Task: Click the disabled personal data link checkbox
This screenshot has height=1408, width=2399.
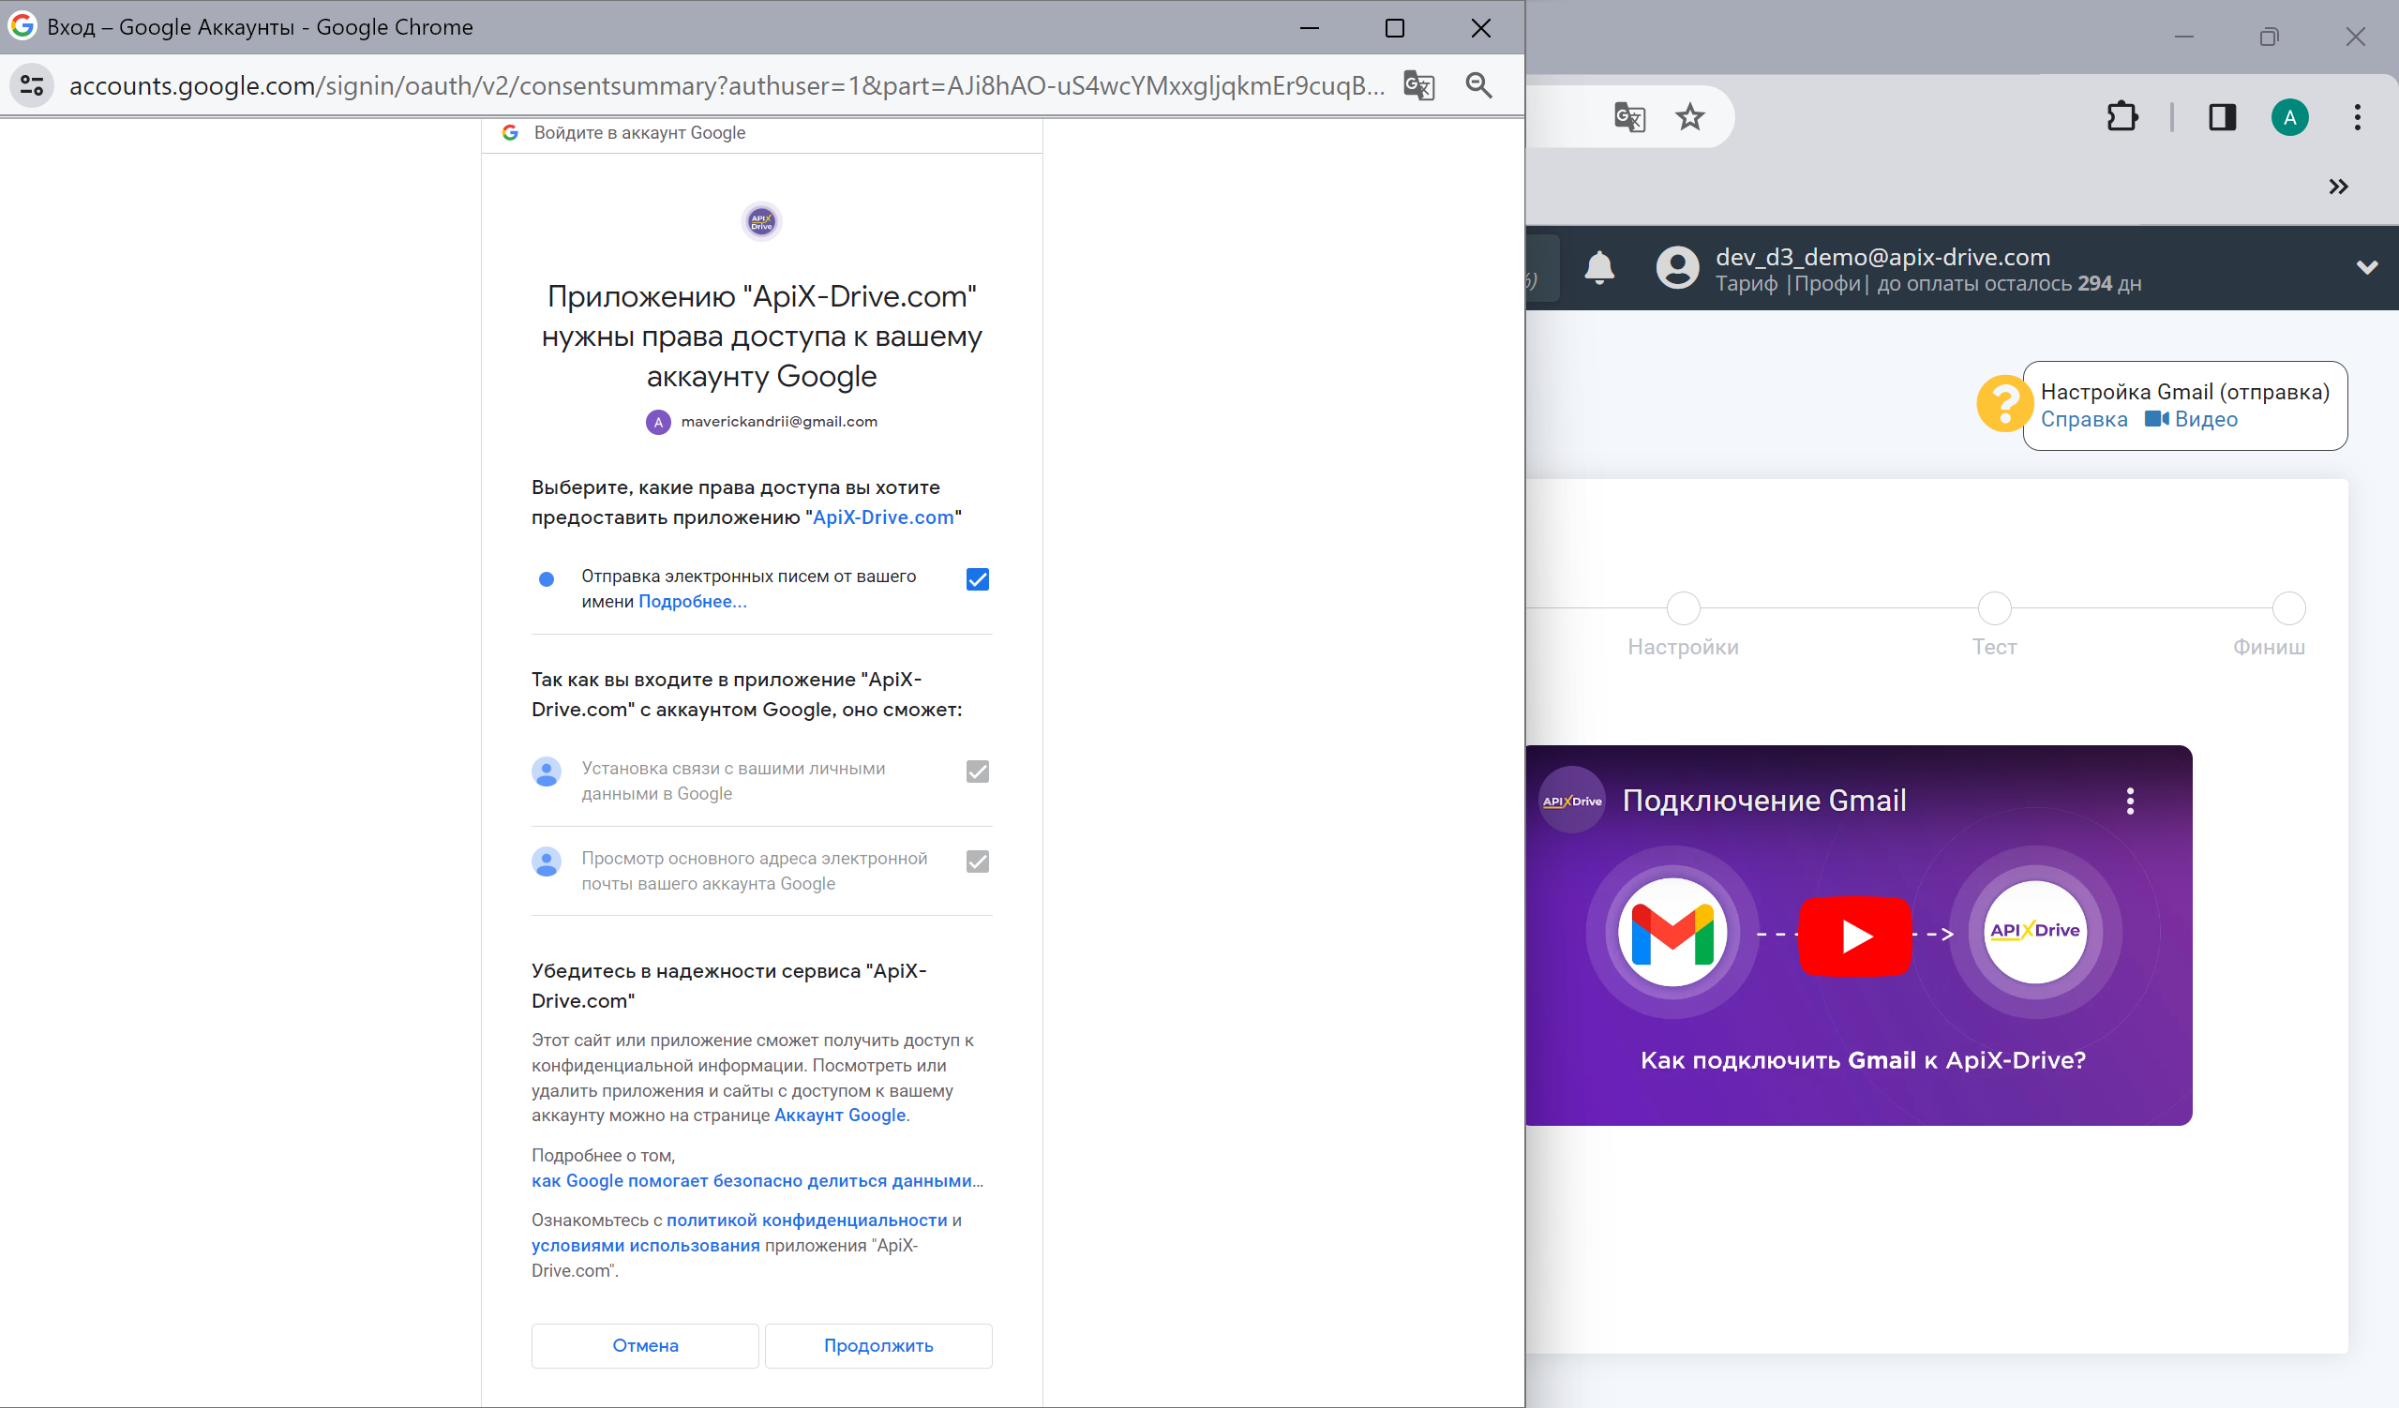Action: coord(978,771)
